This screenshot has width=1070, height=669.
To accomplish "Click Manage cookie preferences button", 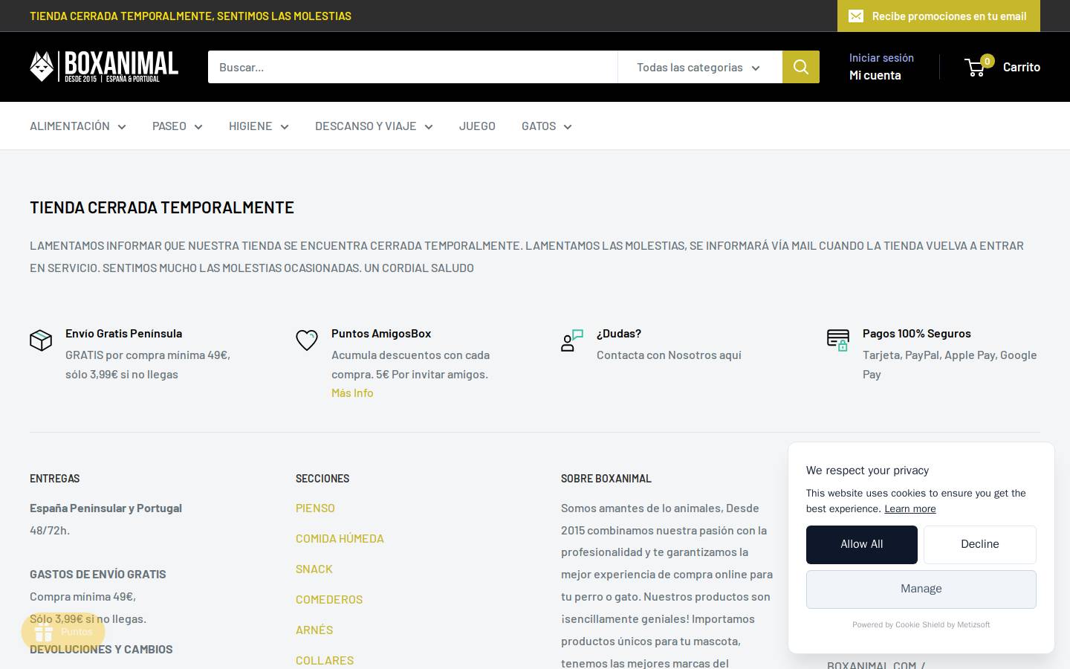I will pyautogui.click(x=921, y=589).
